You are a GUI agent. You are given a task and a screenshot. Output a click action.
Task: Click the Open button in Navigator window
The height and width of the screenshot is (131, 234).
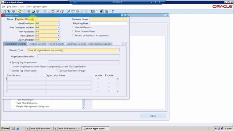point(153,116)
